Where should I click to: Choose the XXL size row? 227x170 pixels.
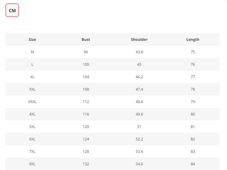click(x=113, y=89)
